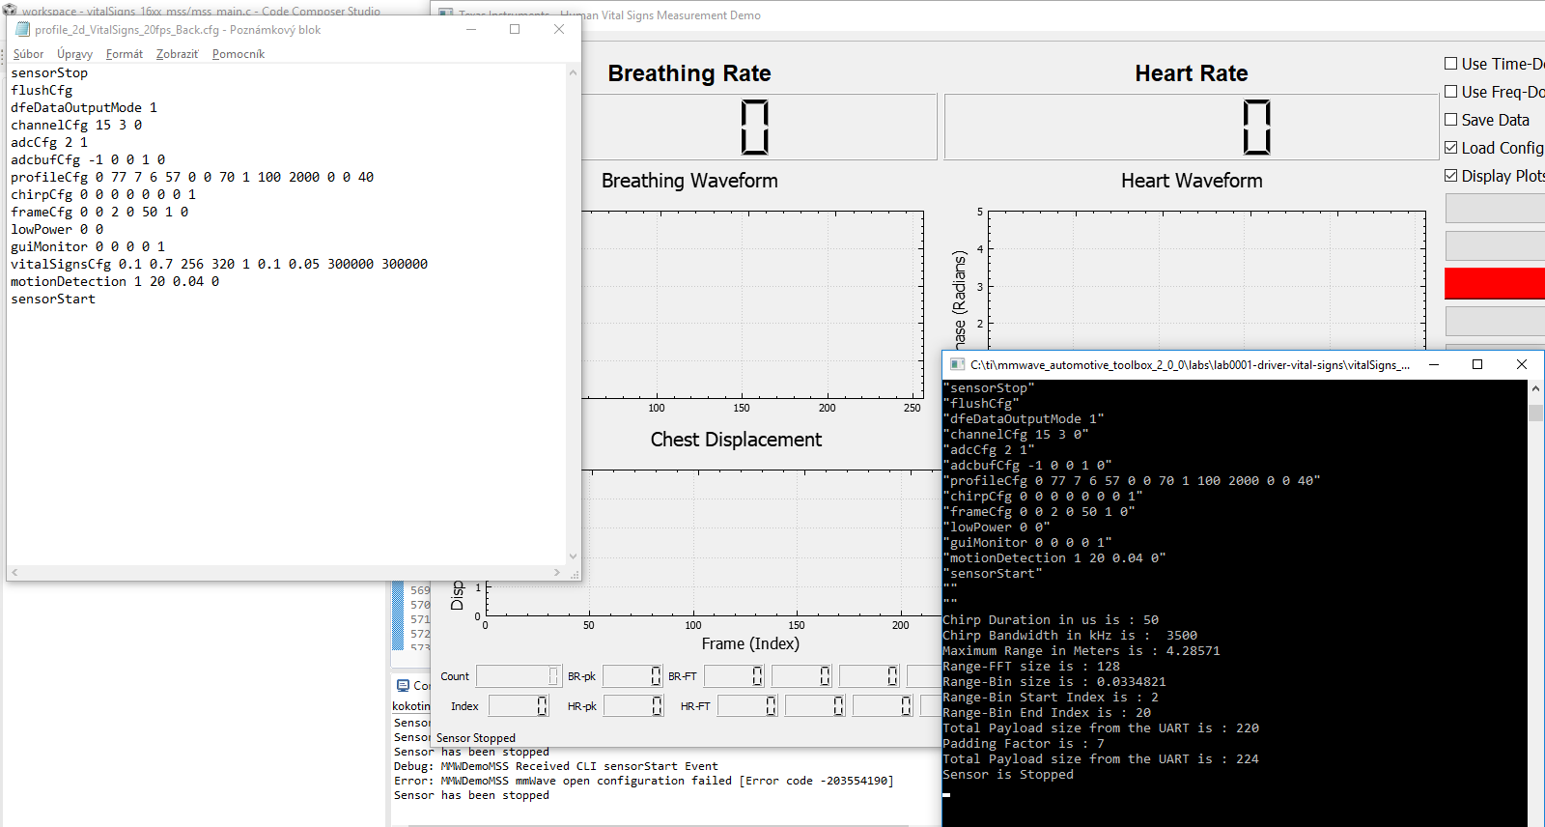
Task: Click the 'profileCfg' line in Notepad
Action: [x=192, y=177]
